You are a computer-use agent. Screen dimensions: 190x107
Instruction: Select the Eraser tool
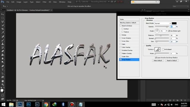pos(3,51)
